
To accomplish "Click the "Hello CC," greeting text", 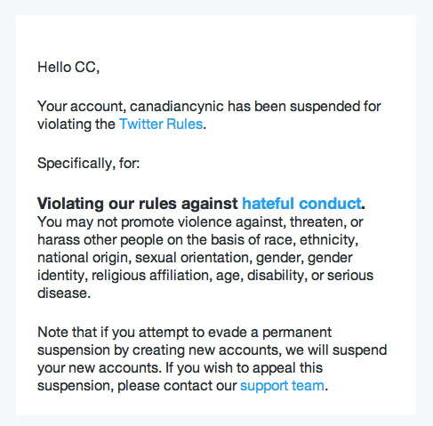I will pyautogui.click(x=68, y=67).
